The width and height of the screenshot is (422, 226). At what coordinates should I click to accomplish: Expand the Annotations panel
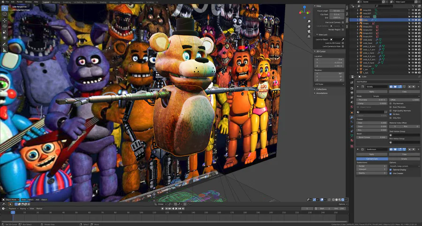[321, 93]
